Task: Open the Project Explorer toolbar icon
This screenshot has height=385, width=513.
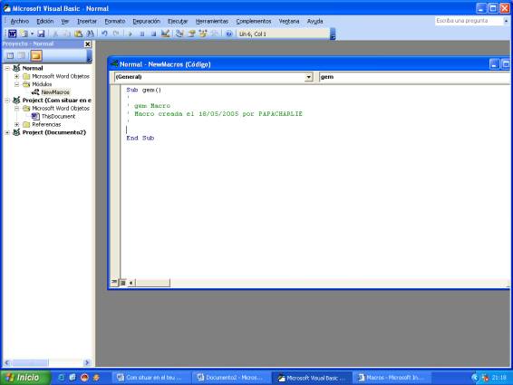Action: click(179, 34)
